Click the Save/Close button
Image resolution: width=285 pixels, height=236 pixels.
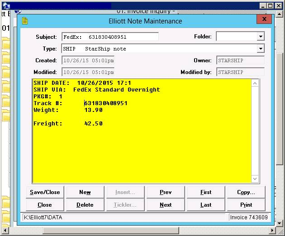tap(45, 192)
